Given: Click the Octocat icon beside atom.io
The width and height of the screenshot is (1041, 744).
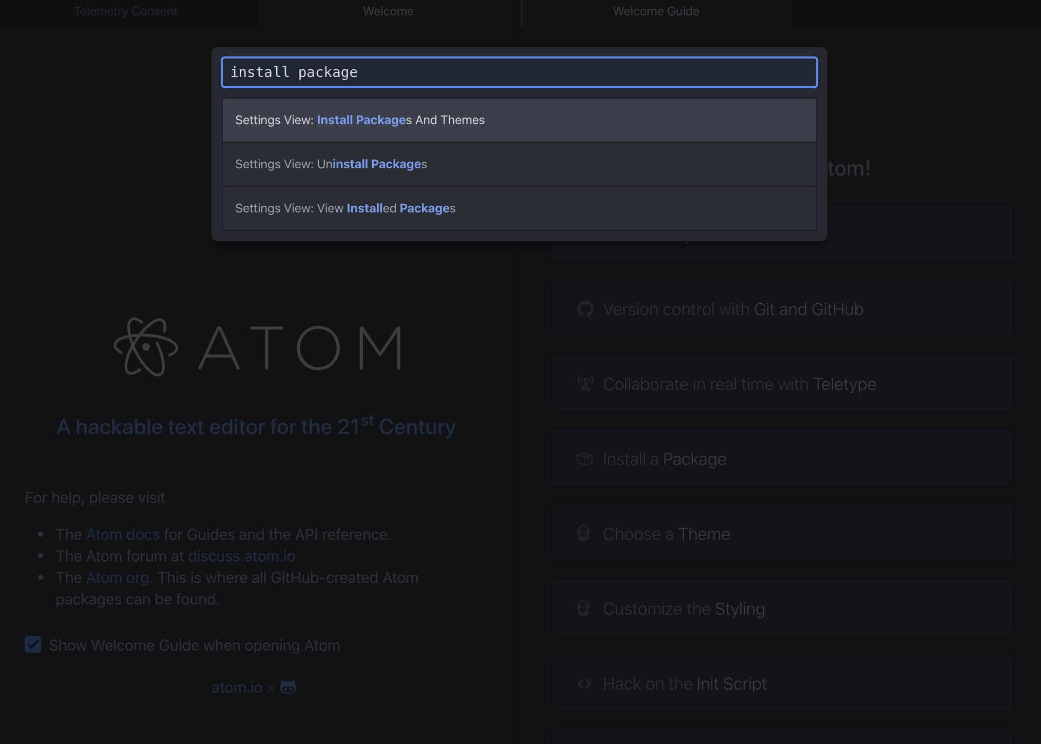Looking at the screenshot, I should click(x=288, y=687).
